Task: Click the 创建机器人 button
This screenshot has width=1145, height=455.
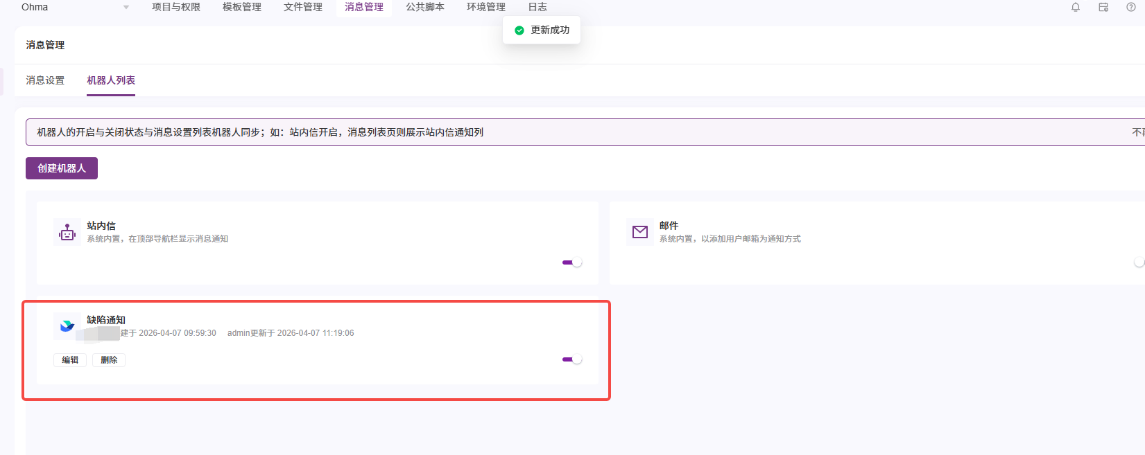Action: pos(62,168)
